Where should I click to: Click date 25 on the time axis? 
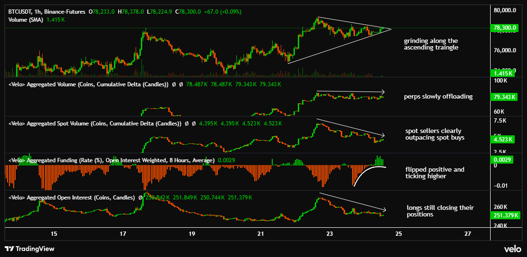click(x=398, y=233)
